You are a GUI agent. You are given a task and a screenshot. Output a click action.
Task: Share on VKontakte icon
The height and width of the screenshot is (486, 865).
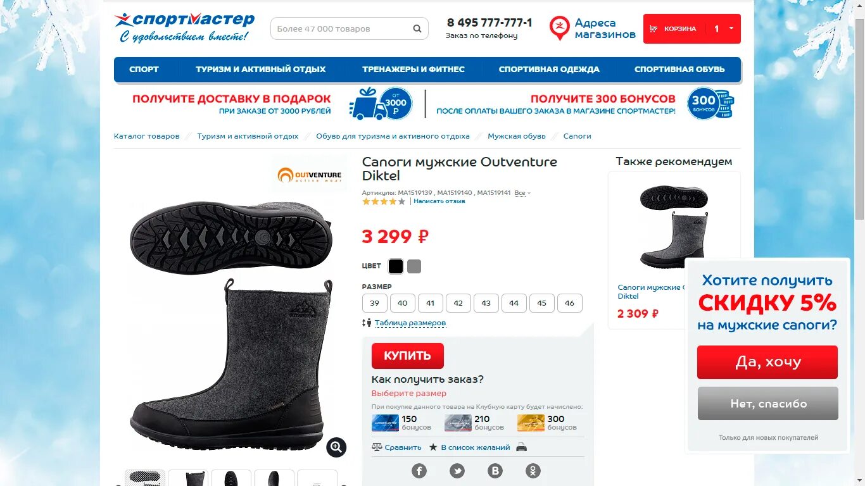pyautogui.click(x=495, y=471)
